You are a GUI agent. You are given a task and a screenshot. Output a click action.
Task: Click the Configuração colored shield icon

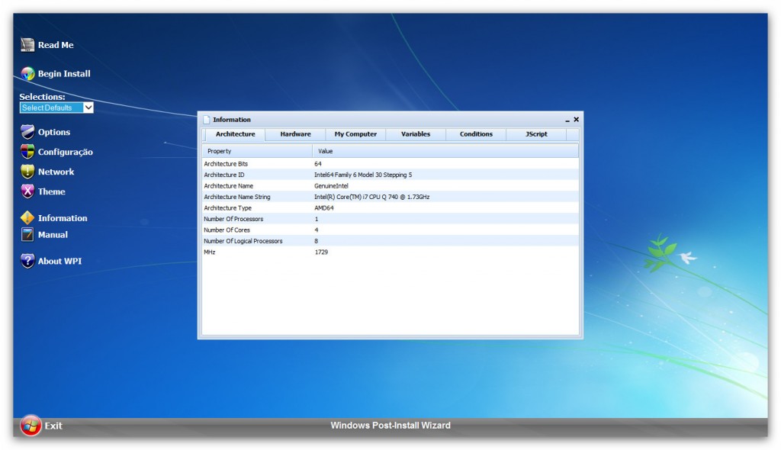(27, 152)
